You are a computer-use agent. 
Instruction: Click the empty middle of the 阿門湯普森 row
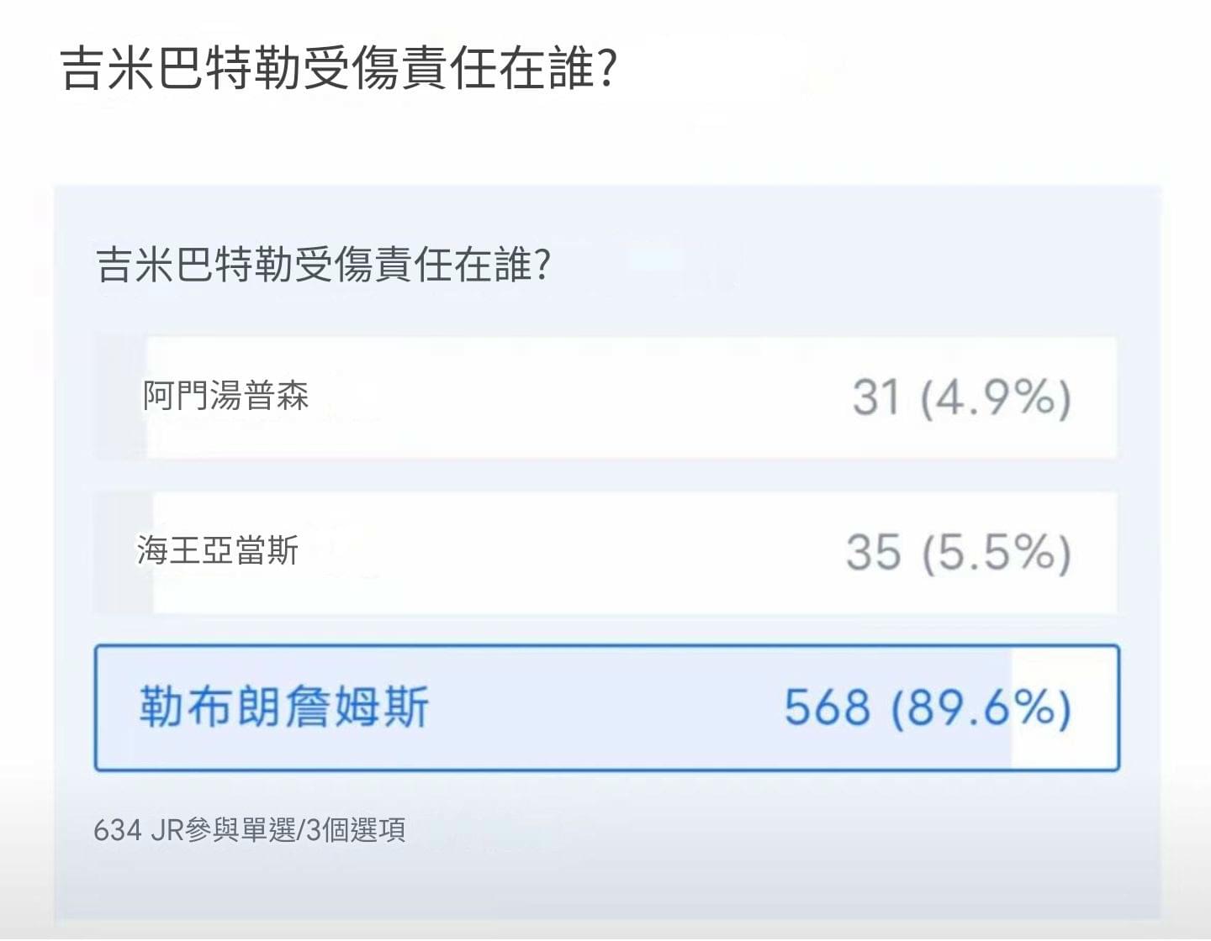(580, 397)
